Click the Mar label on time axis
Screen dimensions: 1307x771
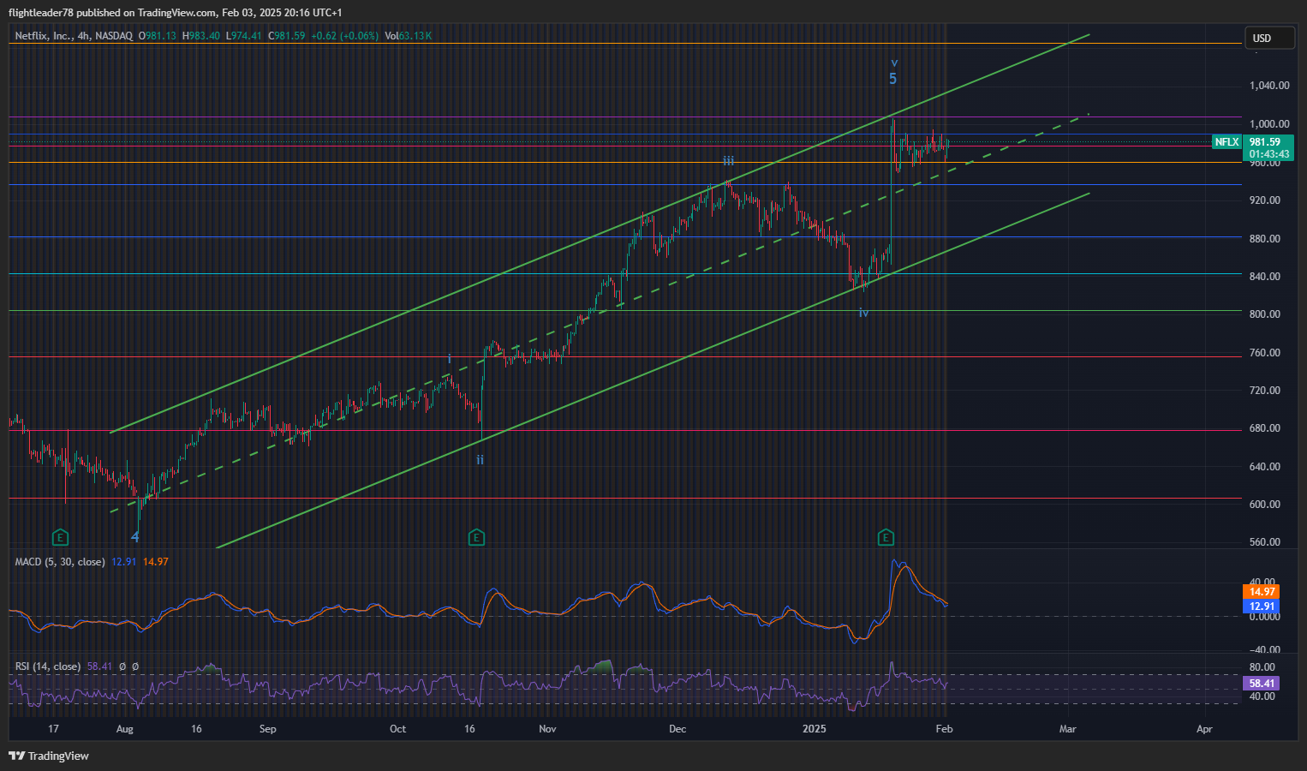click(x=1067, y=729)
